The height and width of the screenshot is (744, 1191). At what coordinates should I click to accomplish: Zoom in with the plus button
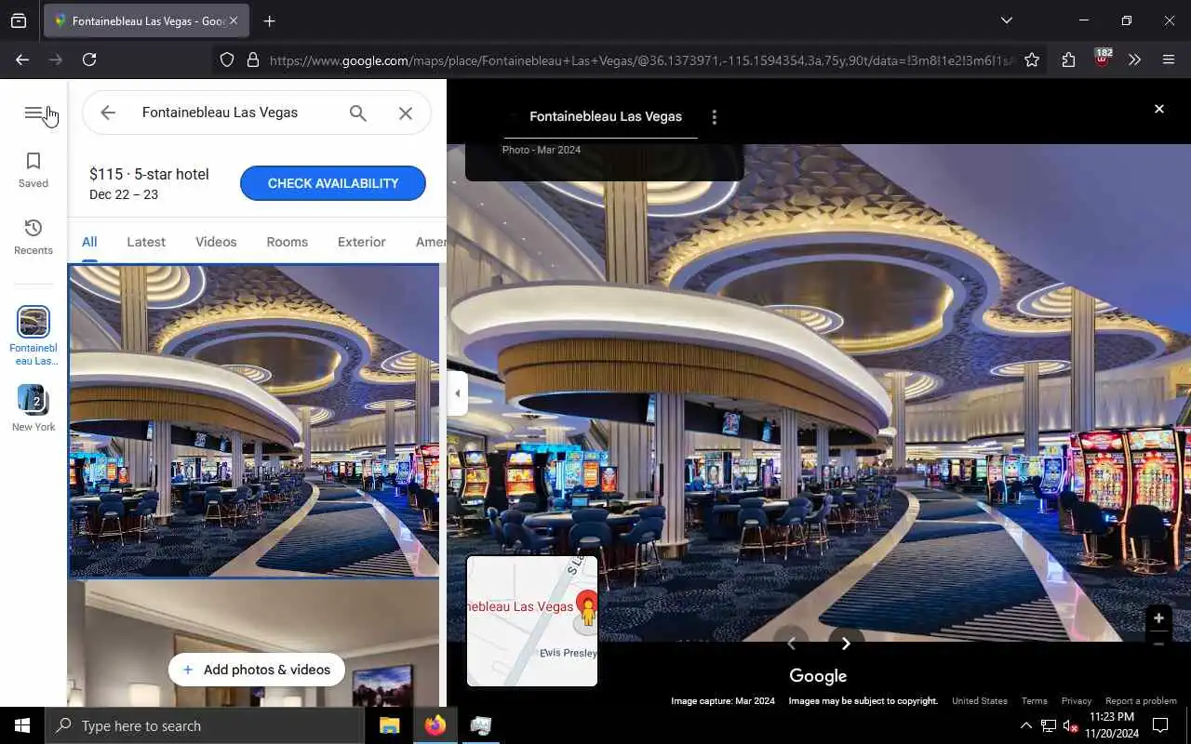(x=1158, y=618)
